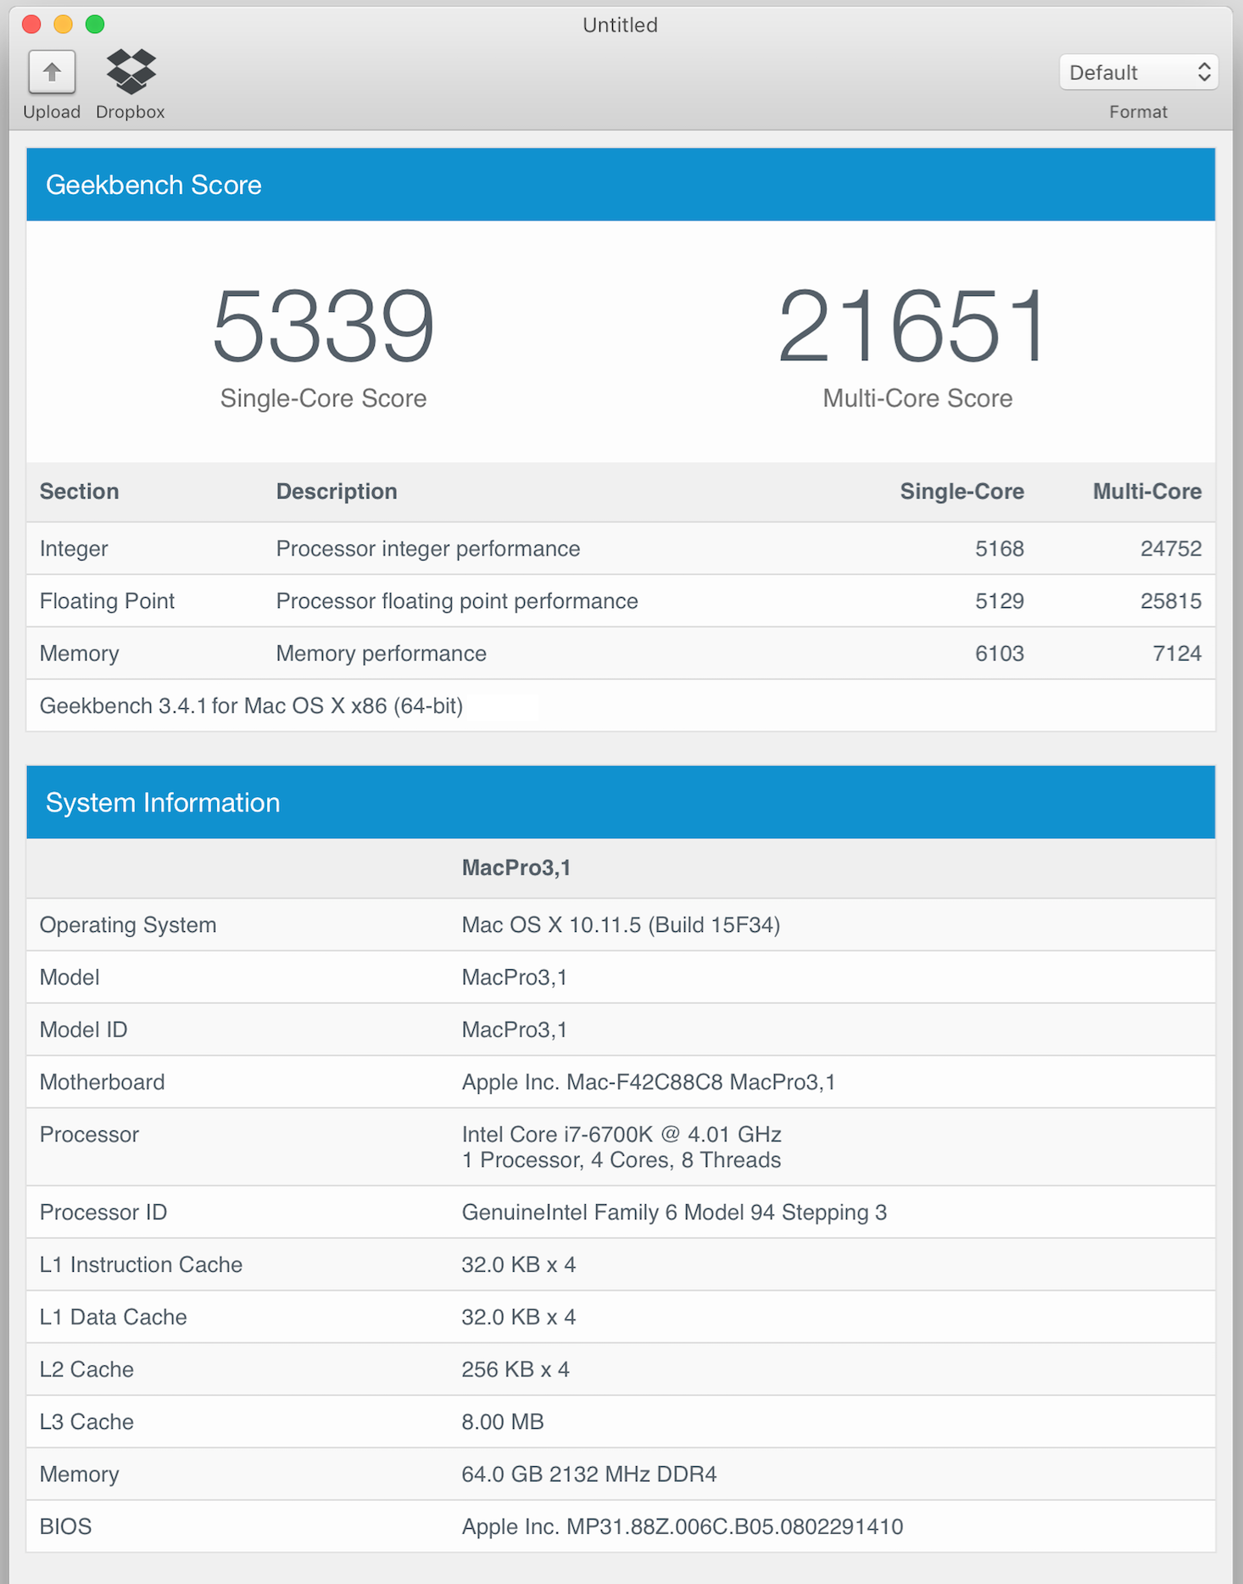Click the Multi-Core column header
Viewport: 1243px width, 1584px height.
click(x=1147, y=492)
